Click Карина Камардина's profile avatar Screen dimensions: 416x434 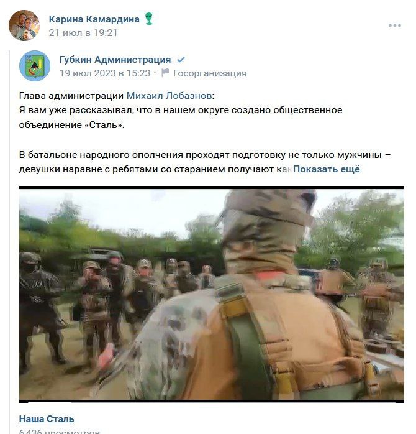point(24,25)
